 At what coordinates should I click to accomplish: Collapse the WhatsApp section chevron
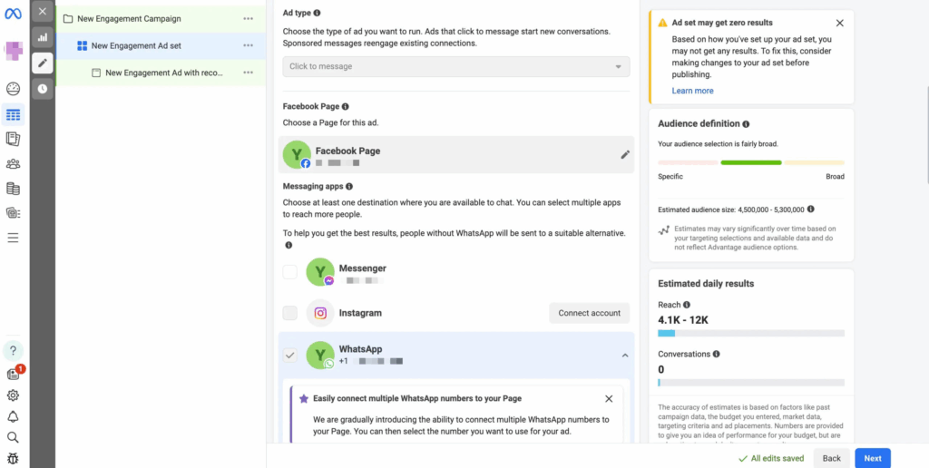pyautogui.click(x=624, y=355)
